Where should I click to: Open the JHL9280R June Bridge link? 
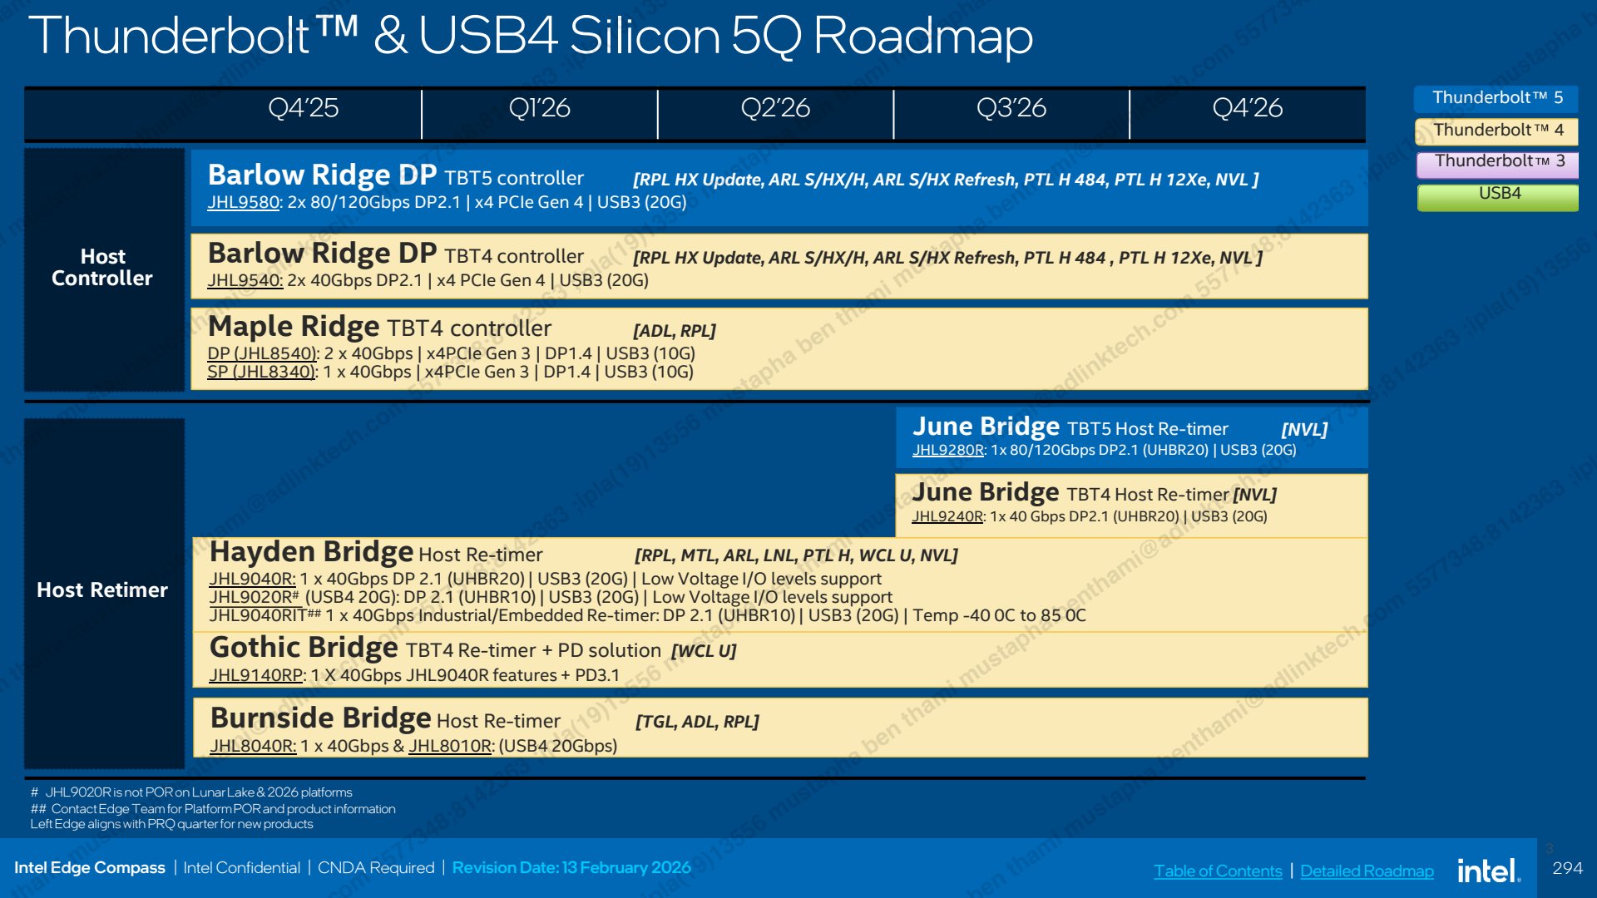point(948,450)
